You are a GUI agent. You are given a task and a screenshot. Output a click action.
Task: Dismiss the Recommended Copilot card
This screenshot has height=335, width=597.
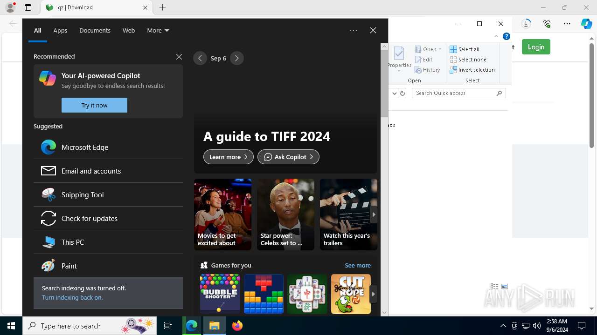pyautogui.click(x=179, y=56)
